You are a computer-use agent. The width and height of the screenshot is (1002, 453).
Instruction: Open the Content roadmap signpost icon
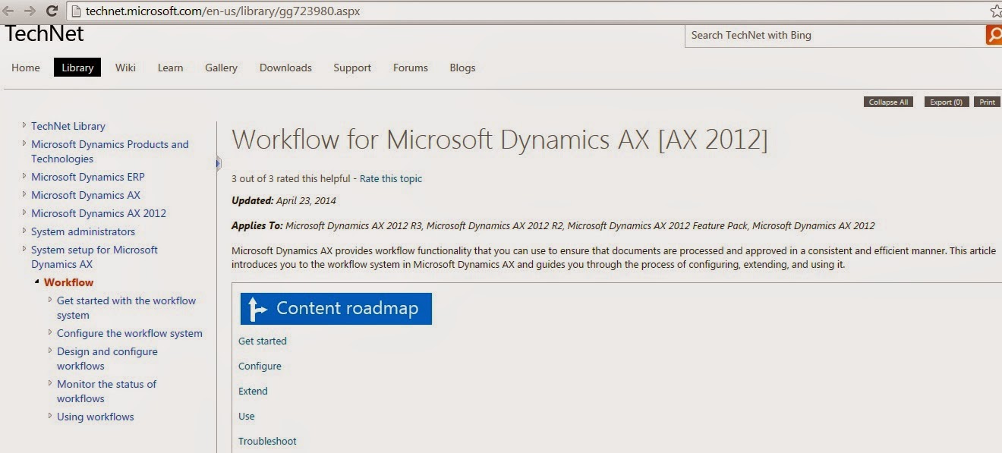[257, 308]
